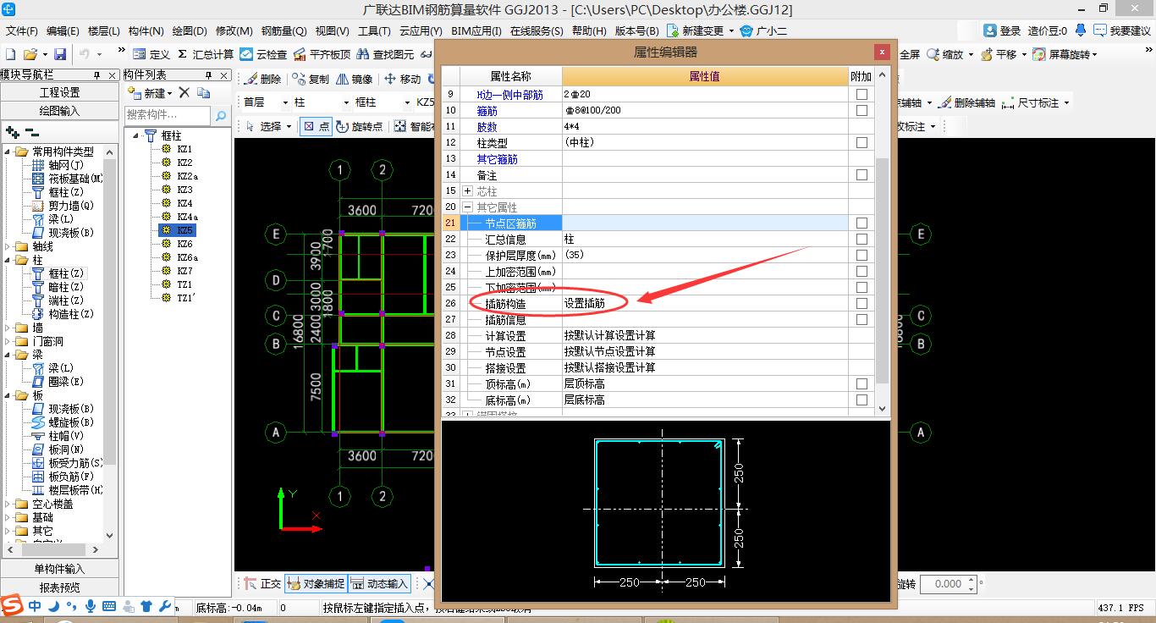Screen dimensions: 1156x623
Task: Click 单构件输入 button
Action: click(x=59, y=569)
